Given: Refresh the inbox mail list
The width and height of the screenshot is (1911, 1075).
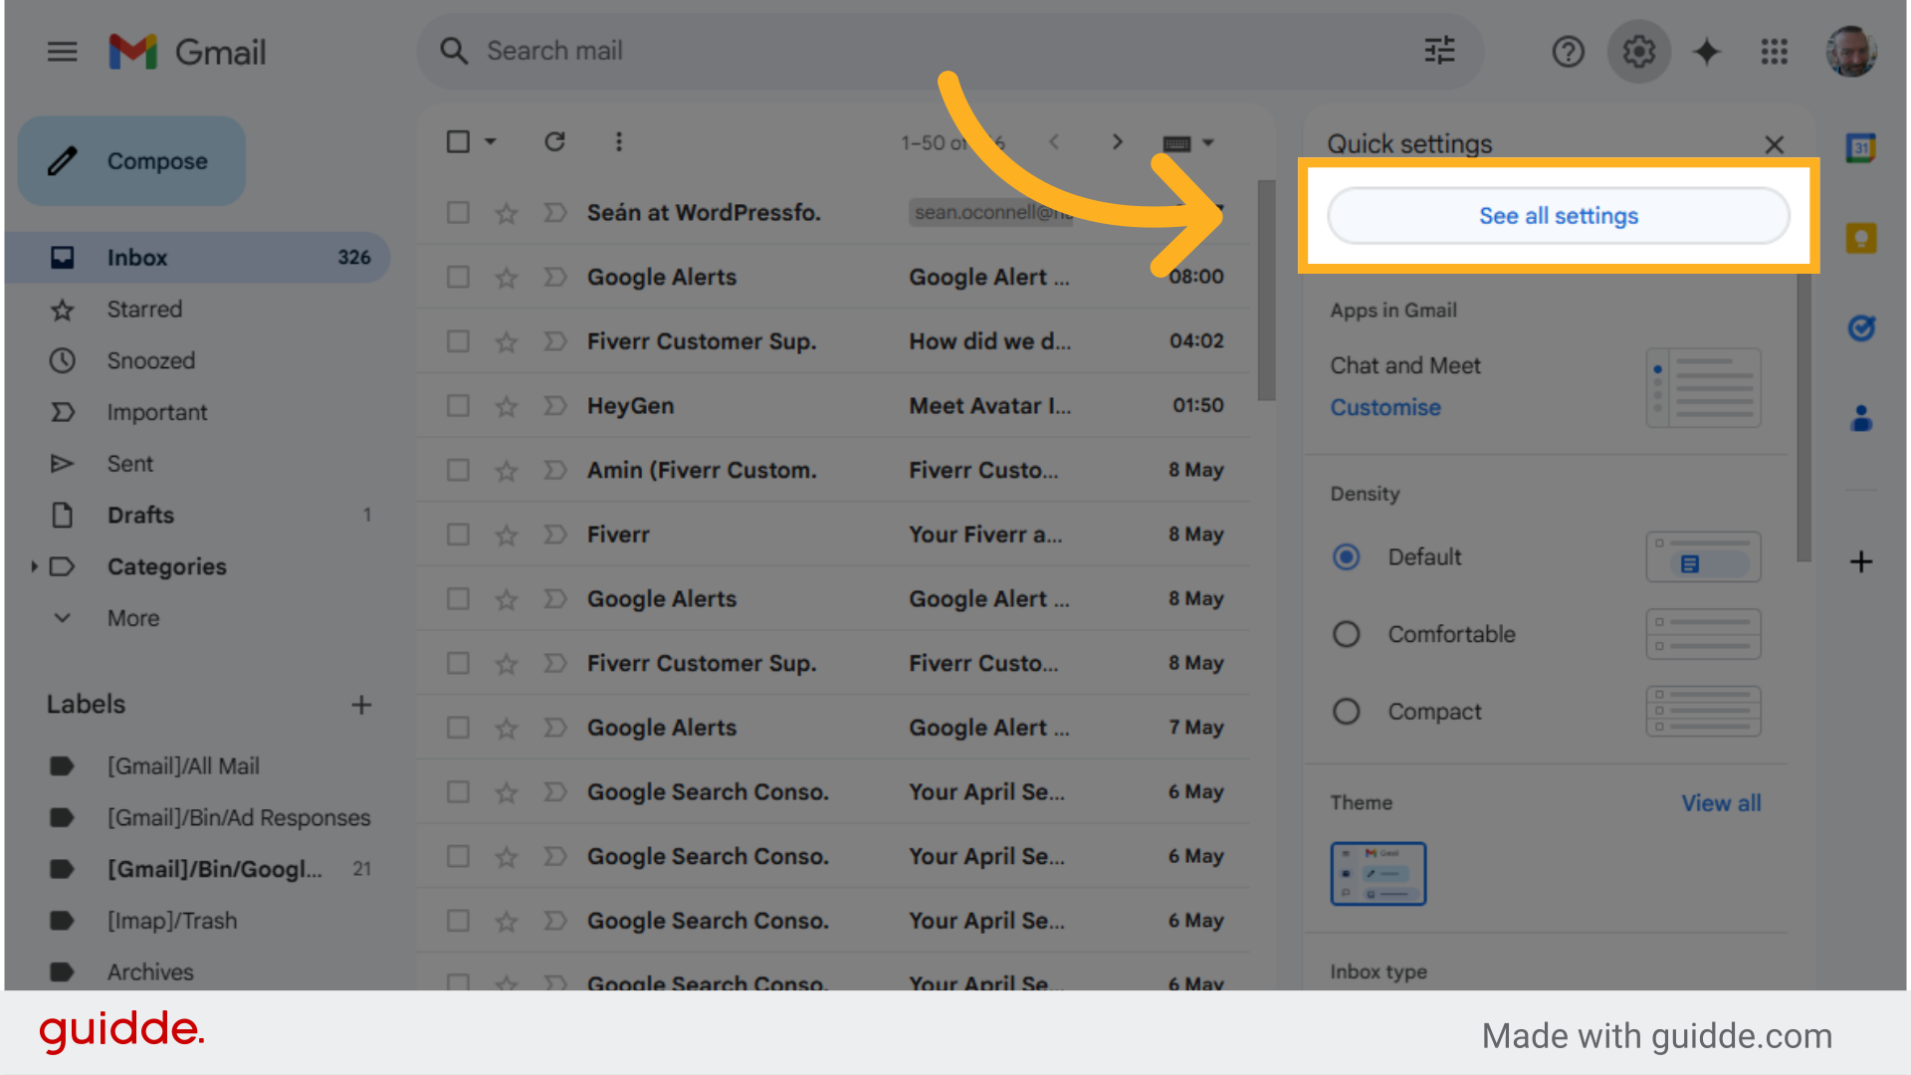Looking at the screenshot, I should (554, 141).
